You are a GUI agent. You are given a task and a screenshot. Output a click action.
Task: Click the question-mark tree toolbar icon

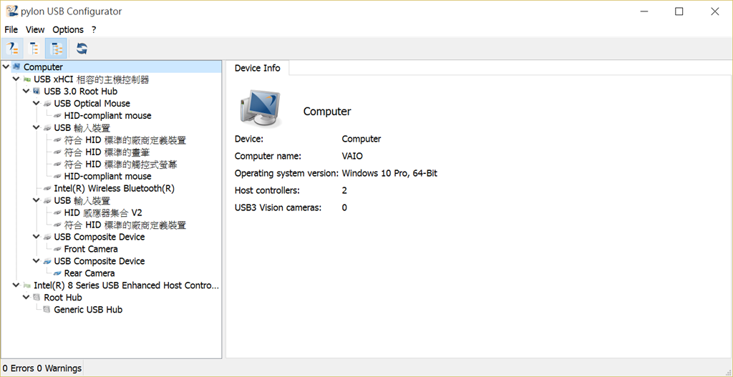pos(13,49)
